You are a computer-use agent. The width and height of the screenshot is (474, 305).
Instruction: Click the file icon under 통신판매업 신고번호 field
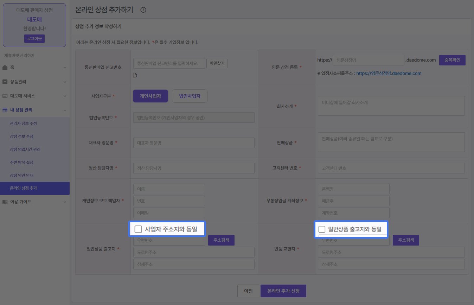(x=135, y=75)
